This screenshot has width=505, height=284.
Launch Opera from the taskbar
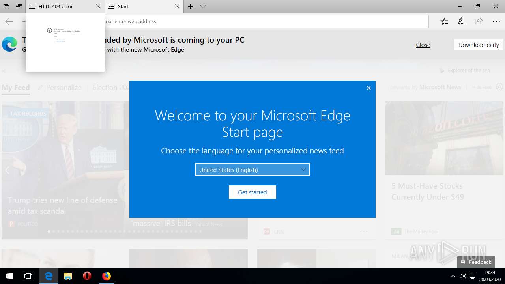click(x=87, y=276)
